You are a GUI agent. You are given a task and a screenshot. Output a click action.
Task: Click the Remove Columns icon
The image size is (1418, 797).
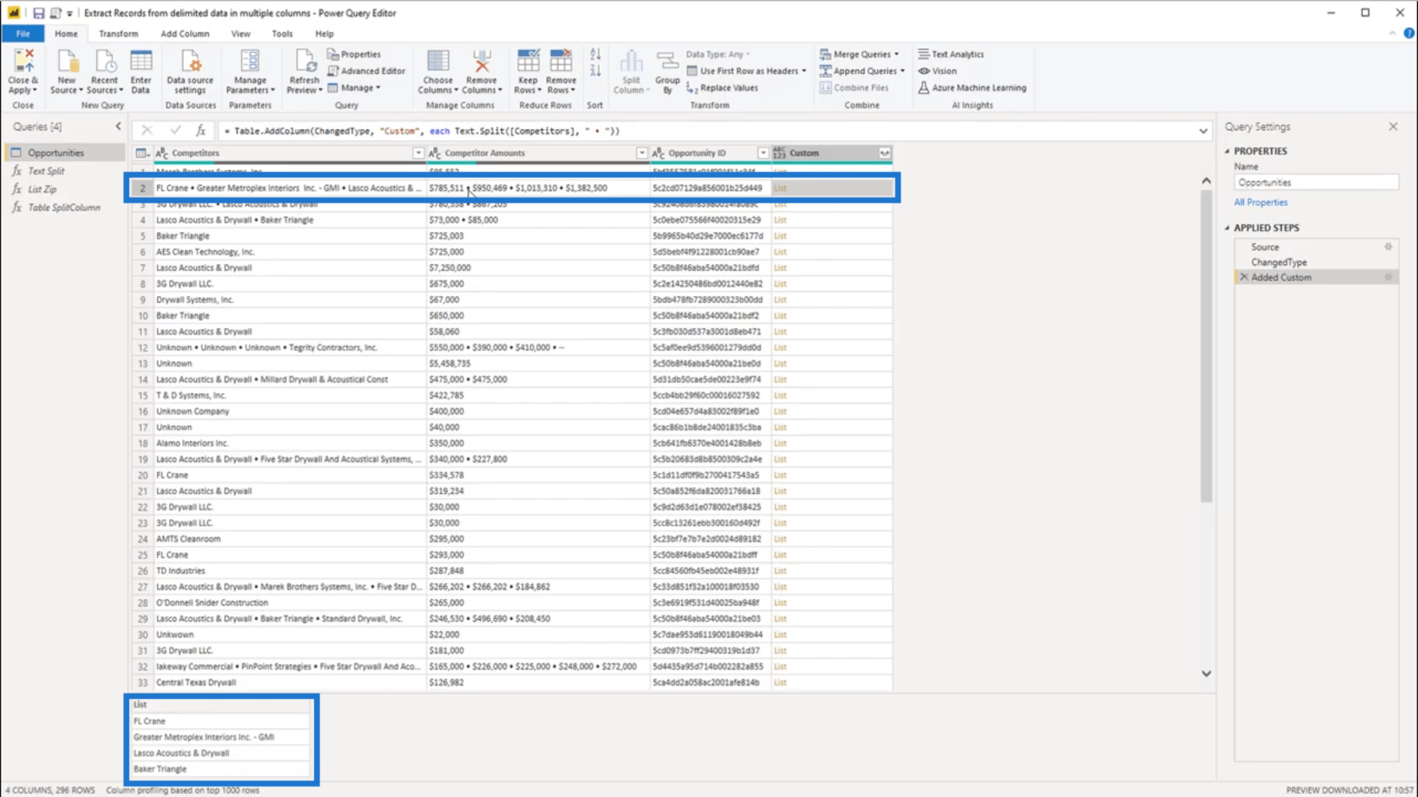tap(481, 62)
